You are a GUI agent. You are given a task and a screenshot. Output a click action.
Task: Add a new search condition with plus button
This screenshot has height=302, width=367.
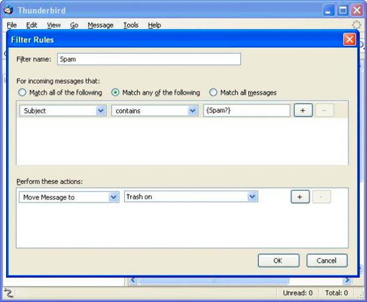coord(303,110)
